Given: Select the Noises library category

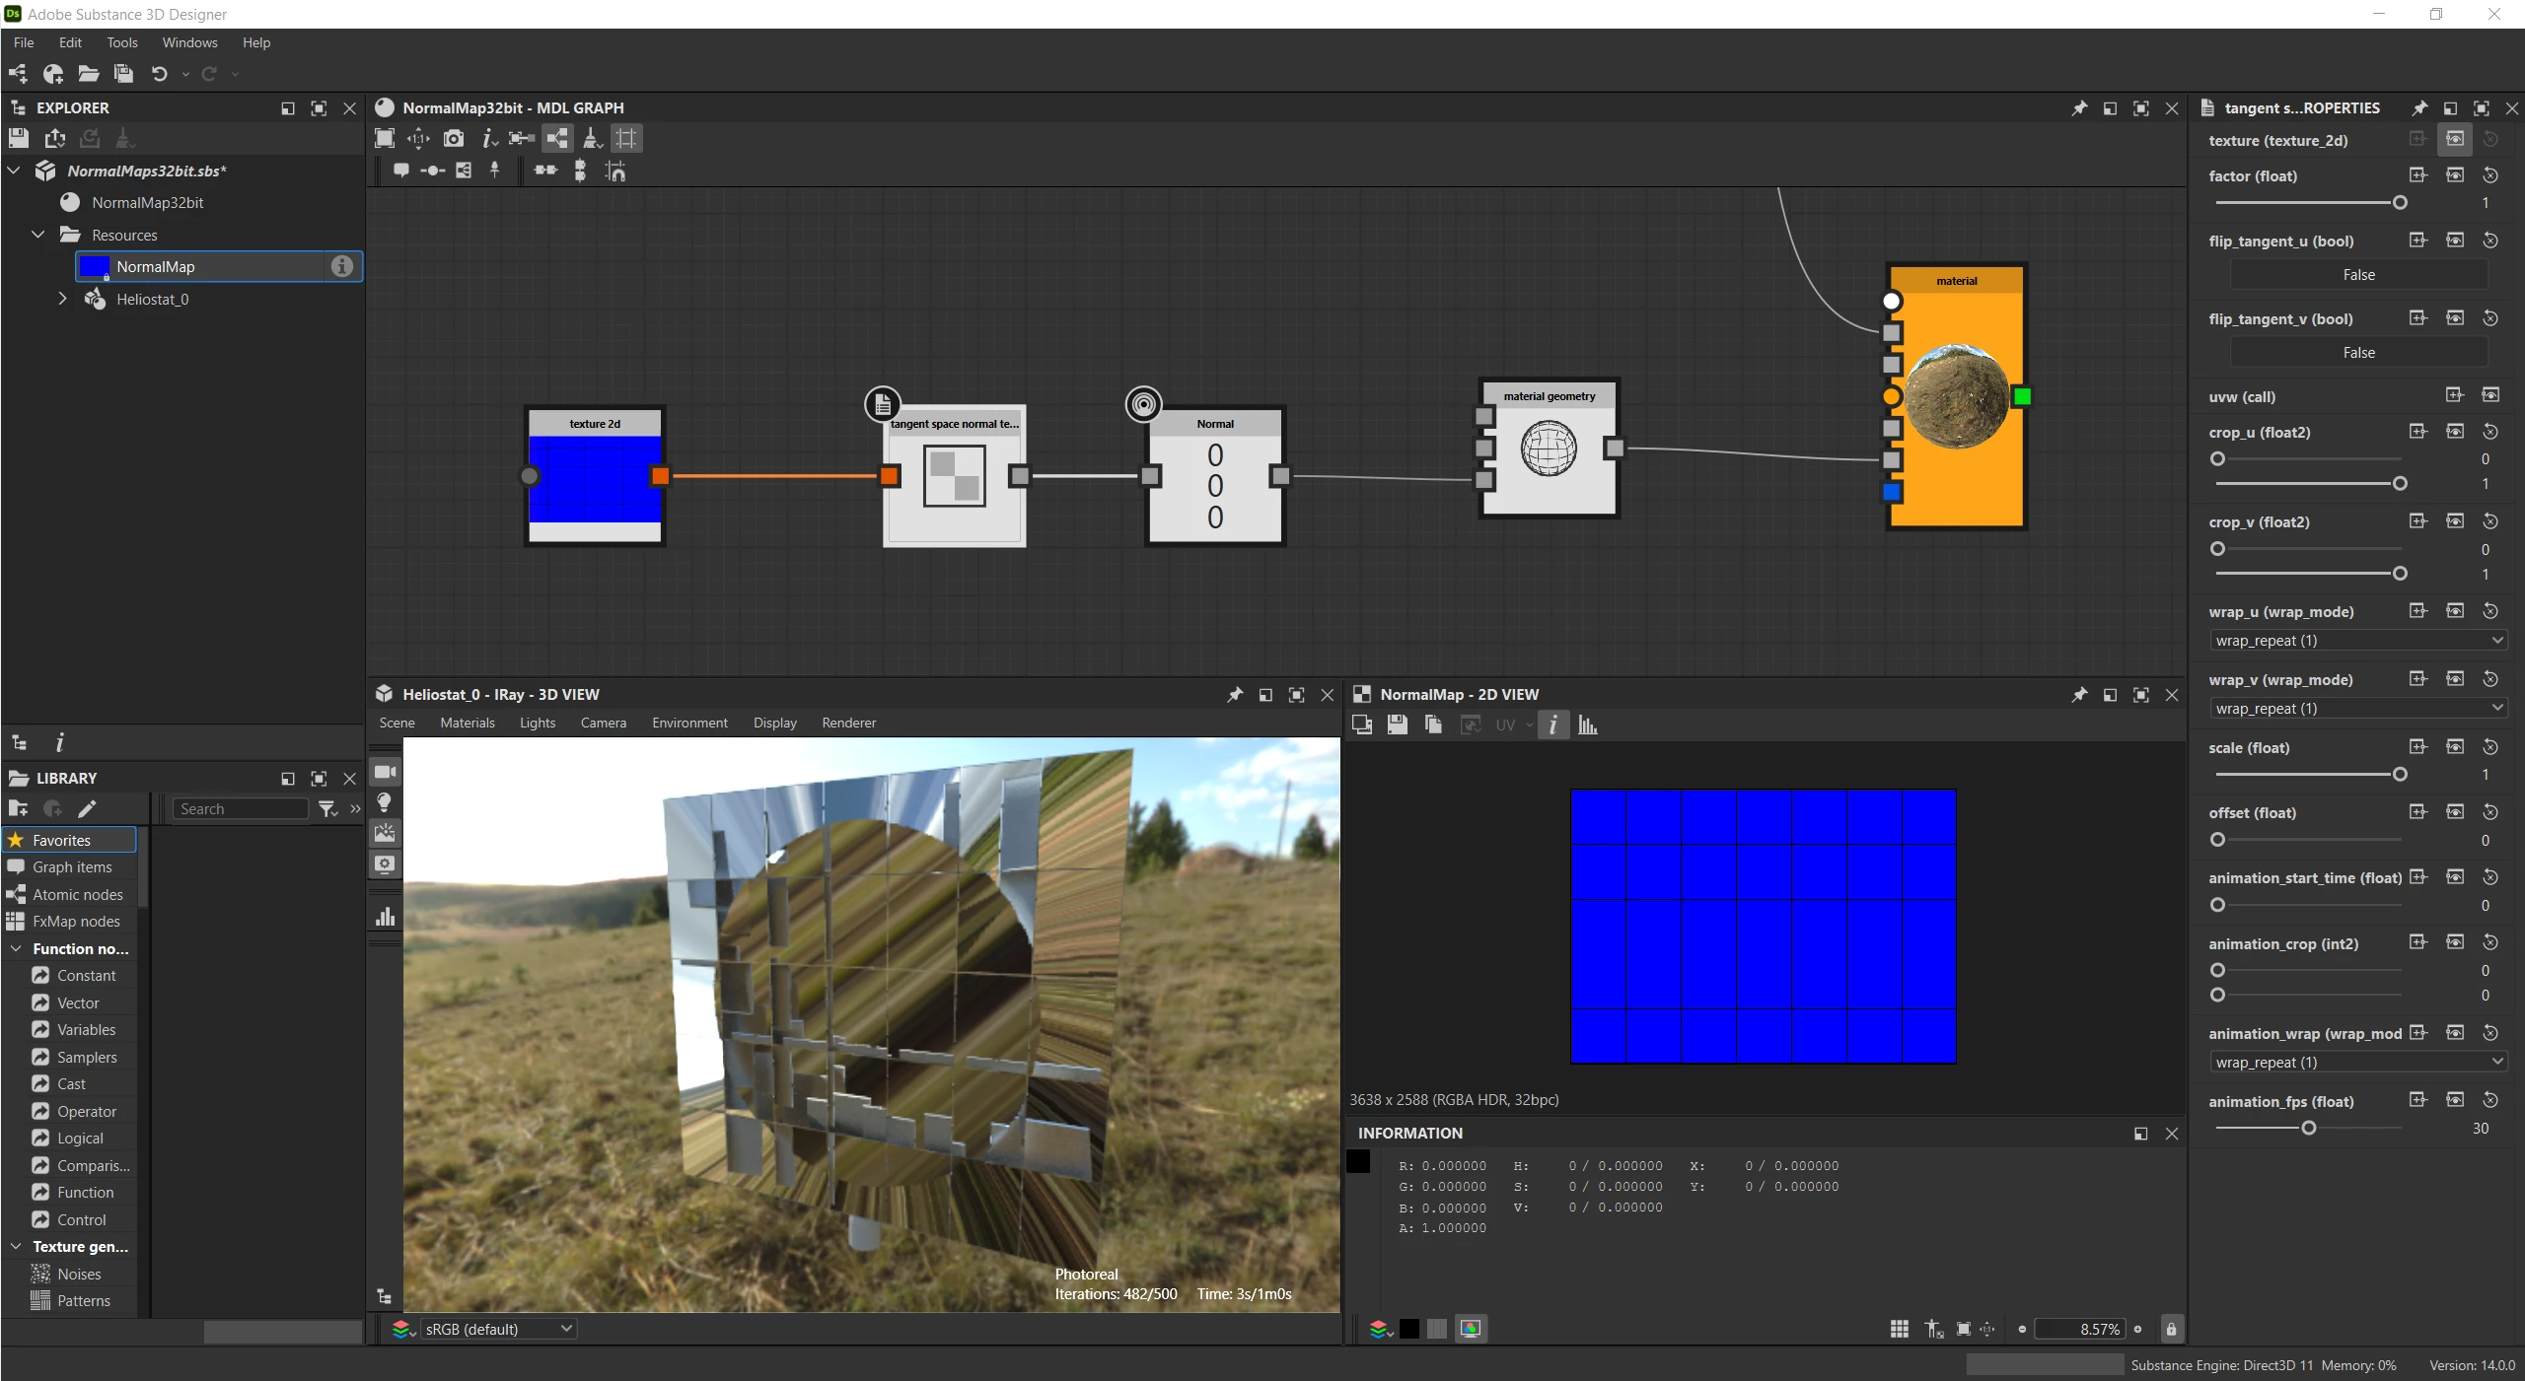Looking at the screenshot, I should pyautogui.click(x=79, y=1274).
